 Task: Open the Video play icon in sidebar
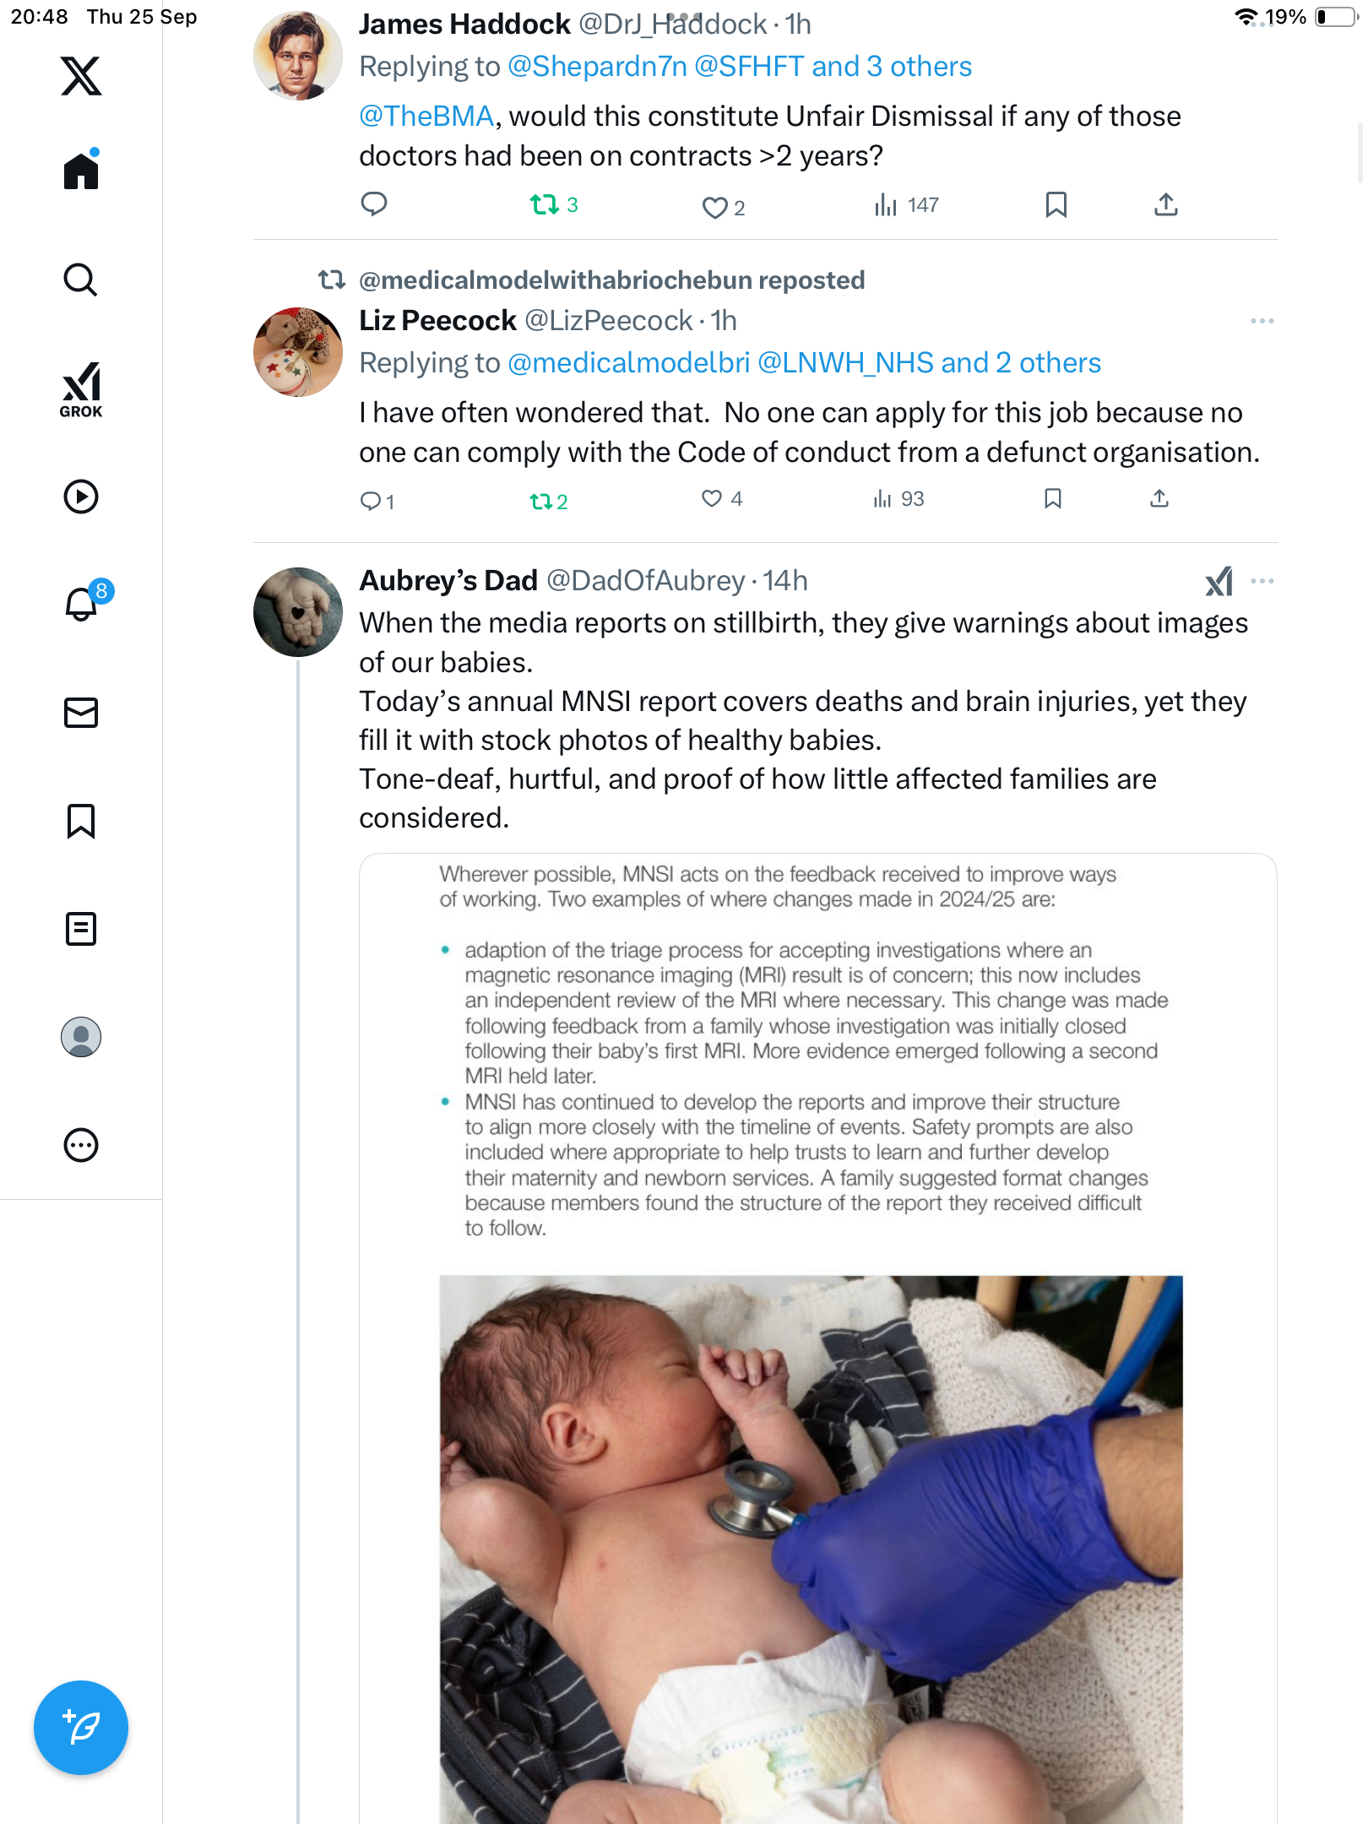[x=81, y=497]
